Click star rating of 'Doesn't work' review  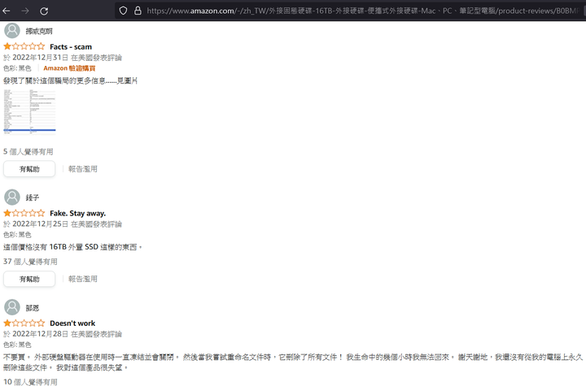[x=24, y=323]
